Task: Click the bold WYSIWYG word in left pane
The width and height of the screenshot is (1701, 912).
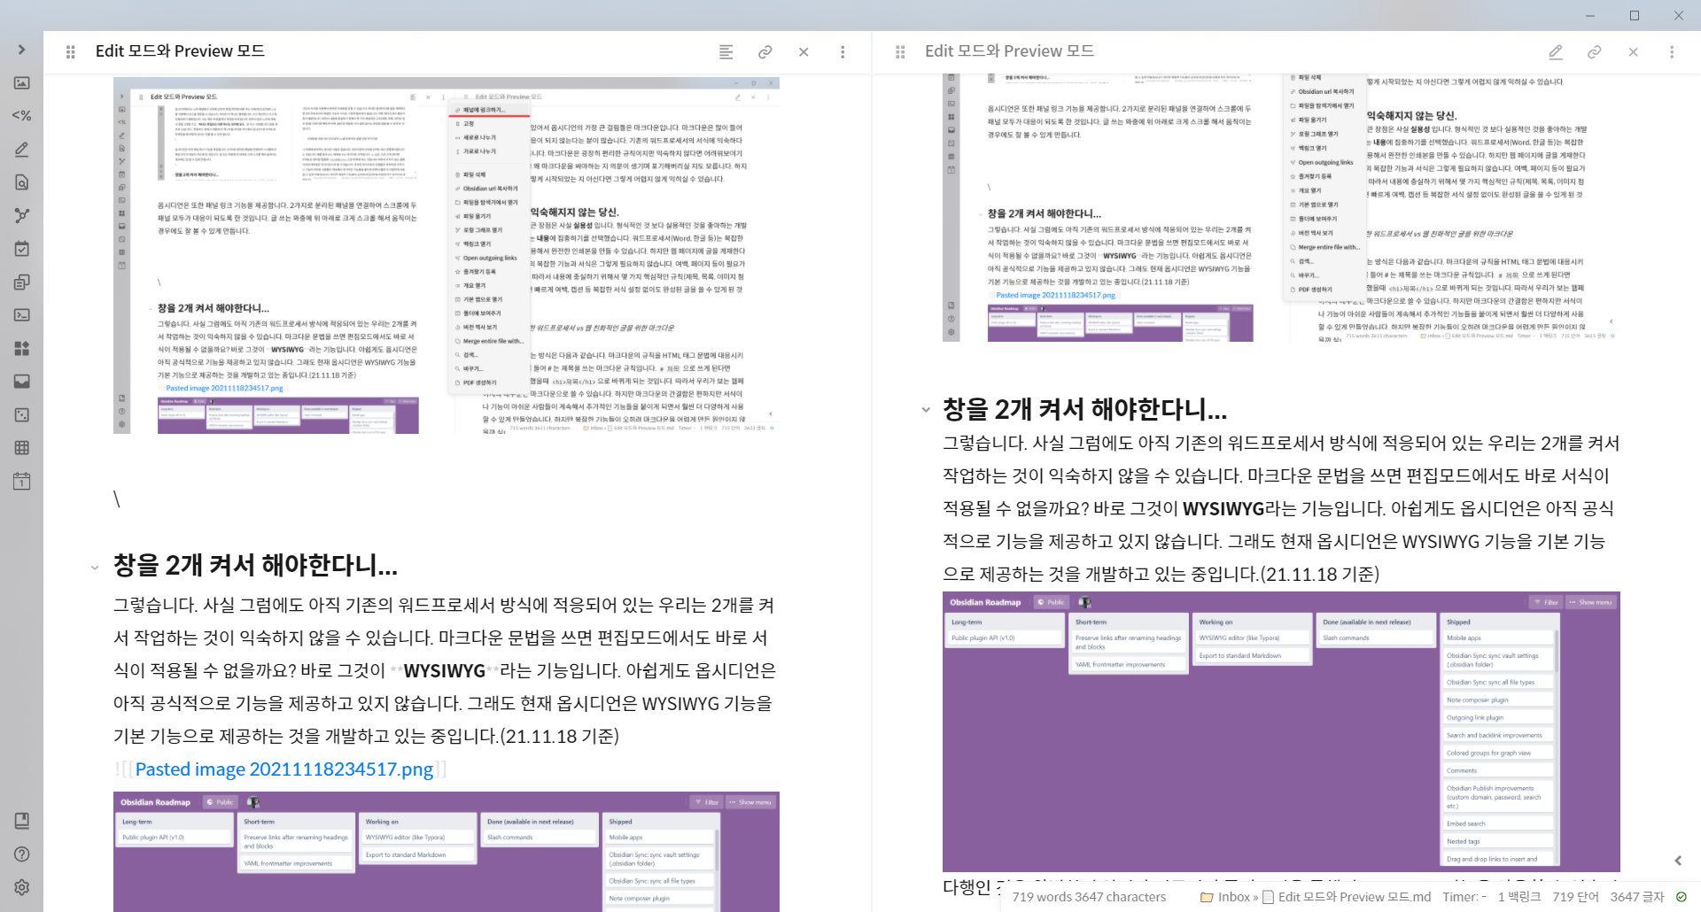Action: [x=445, y=671]
